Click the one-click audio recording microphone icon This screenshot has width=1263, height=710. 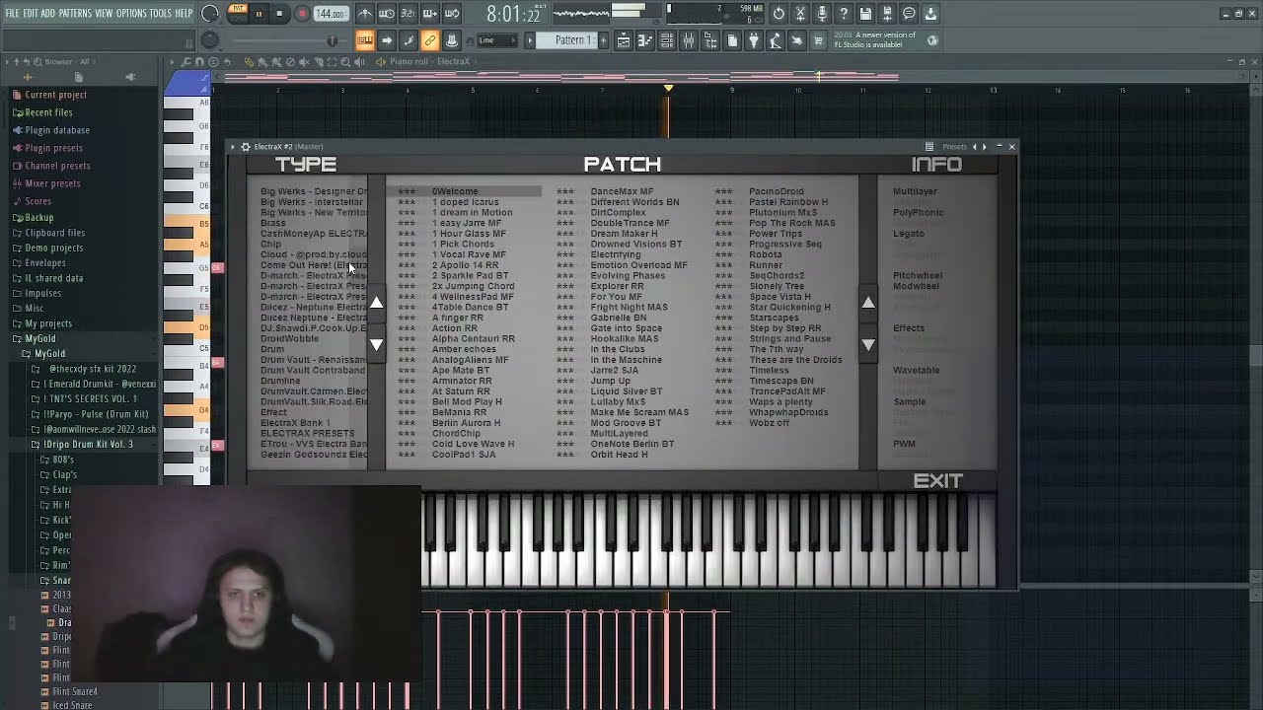click(822, 14)
